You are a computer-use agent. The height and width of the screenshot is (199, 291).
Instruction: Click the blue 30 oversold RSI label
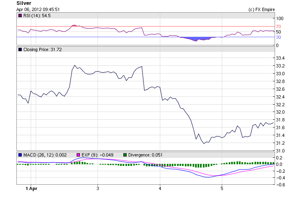point(277,37)
